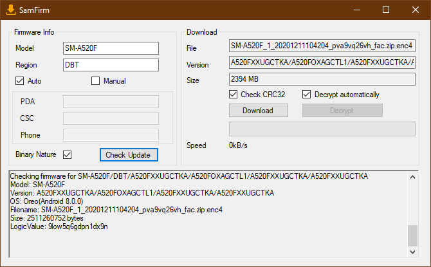
Task: Click the 0kB/s speed value
Action: point(238,145)
